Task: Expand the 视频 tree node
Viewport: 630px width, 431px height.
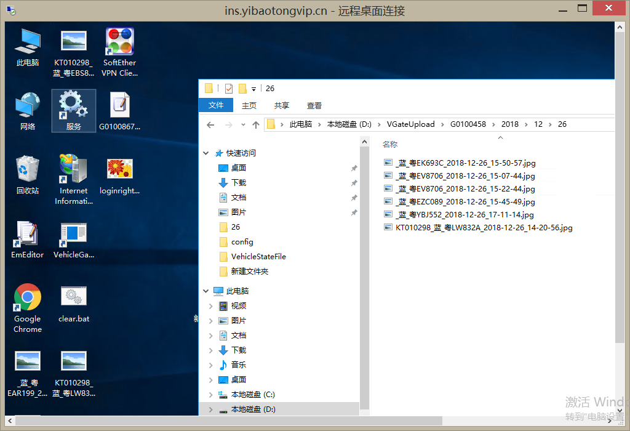Action: click(x=211, y=306)
